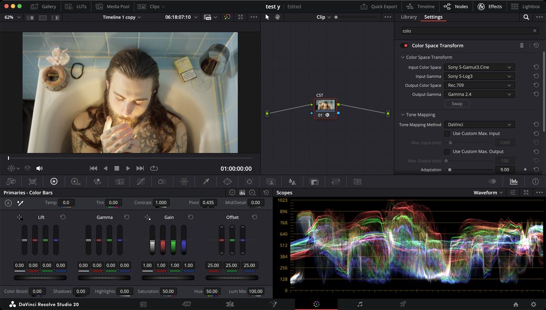Open the Output Gamma dropdown
The height and width of the screenshot is (310, 546).
(x=479, y=95)
